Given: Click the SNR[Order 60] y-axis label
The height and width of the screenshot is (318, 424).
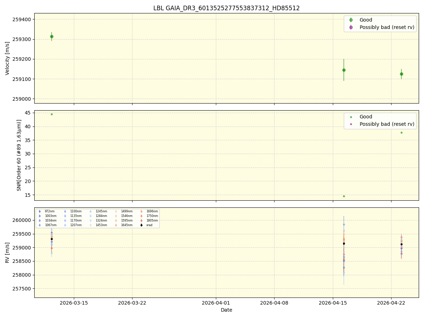Looking at the screenshot, I should click(19, 155).
